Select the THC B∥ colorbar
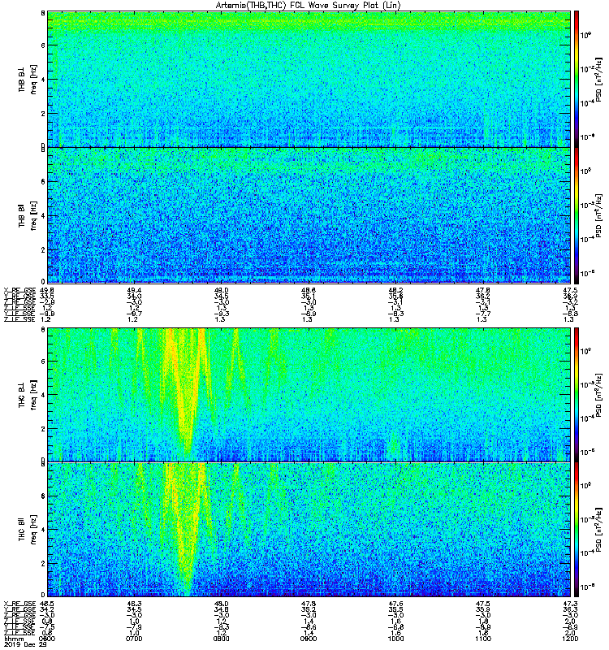The width and height of the screenshot is (609, 650). (577, 530)
